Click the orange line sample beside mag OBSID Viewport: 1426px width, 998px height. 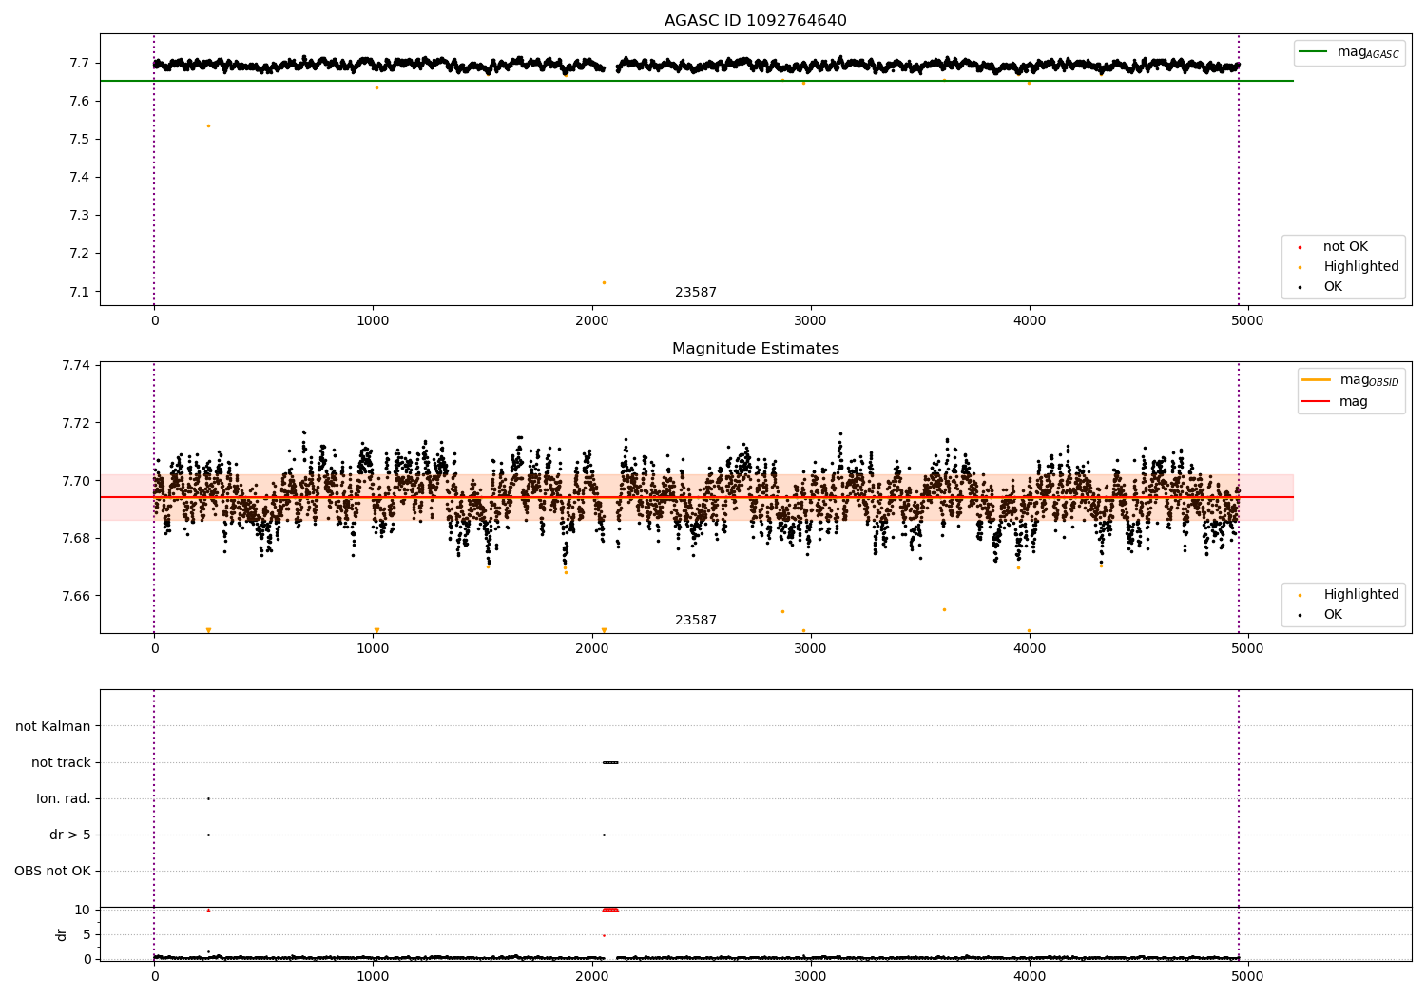[x=1317, y=380]
